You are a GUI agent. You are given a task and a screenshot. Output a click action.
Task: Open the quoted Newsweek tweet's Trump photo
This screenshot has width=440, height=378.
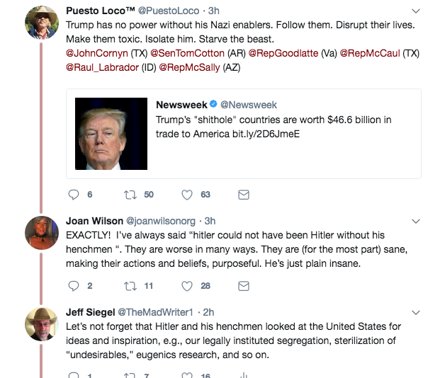(111, 134)
